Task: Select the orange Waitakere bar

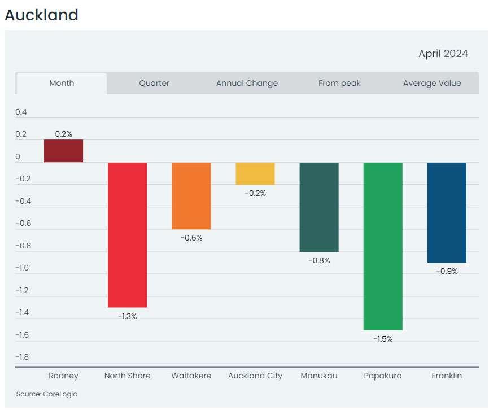Action: [x=191, y=196]
